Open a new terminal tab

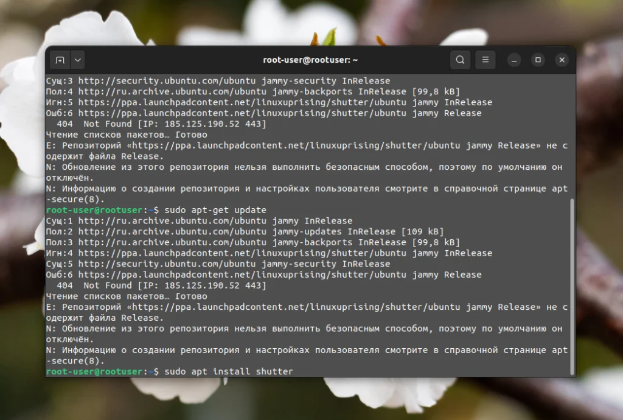tap(59, 60)
